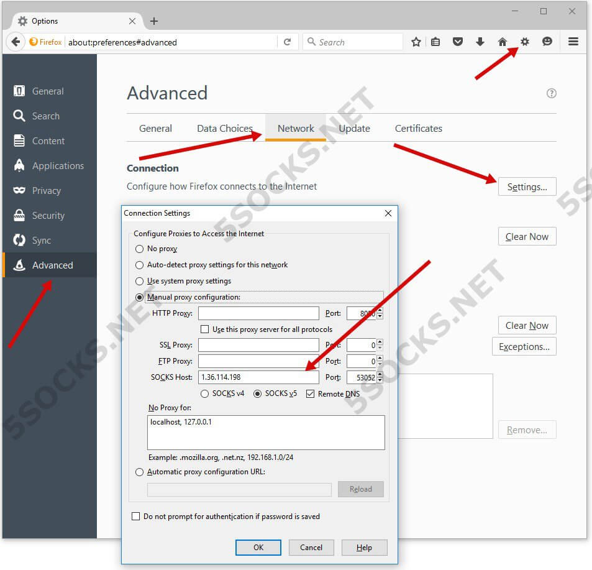Open Security preferences in the sidebar

[50, 215]
